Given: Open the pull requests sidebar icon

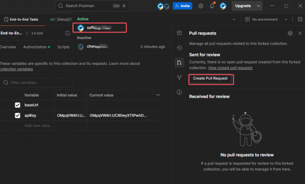Looking at the screenshot, I should click(179, 63).
